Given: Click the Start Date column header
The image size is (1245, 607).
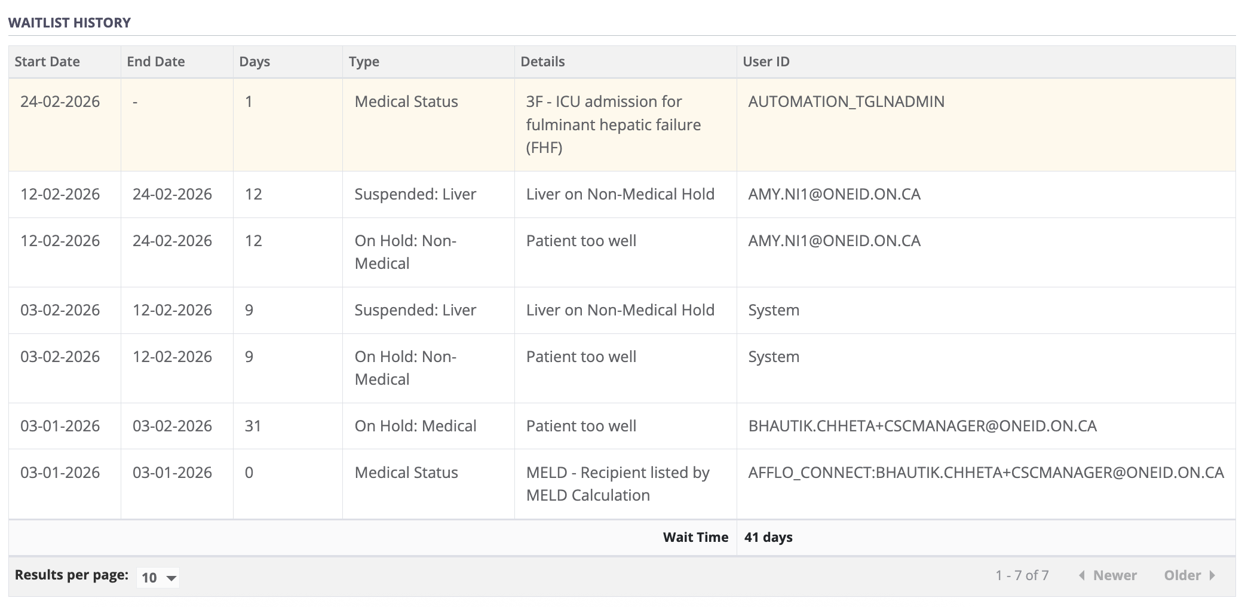Looking at the screenshot, I should (47, 62).
